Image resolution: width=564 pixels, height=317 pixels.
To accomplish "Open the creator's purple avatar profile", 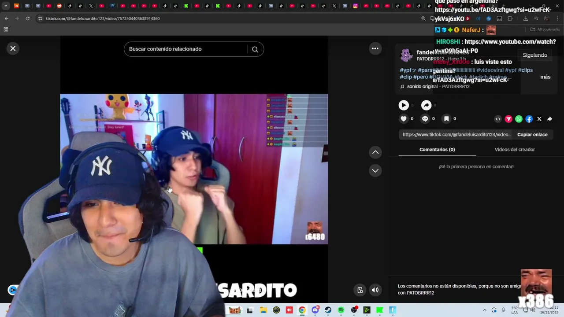I will pos(406,55).
